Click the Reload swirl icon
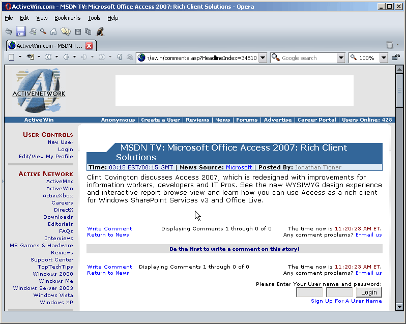This screenshot has width=406, height=324. (130, 57)
